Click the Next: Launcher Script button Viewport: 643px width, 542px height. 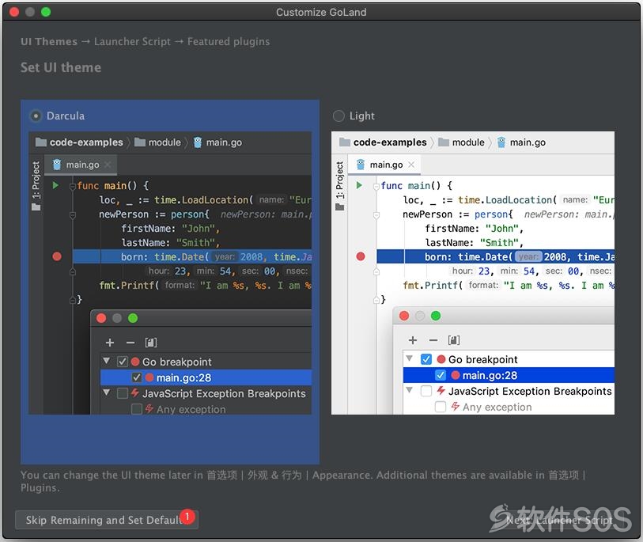[560, 520]
